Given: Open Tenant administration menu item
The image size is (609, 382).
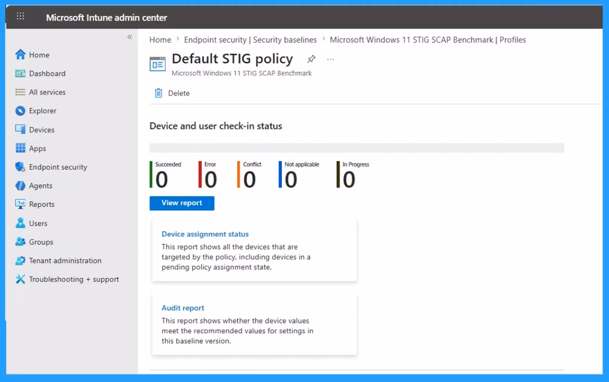Looking at the screenshot, I should click(x=65, y=261).
